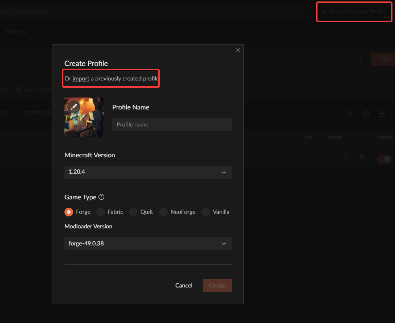Switch to the Worlds (0) tab
This screenshot has height=323, width=395.
pos(36,112)
